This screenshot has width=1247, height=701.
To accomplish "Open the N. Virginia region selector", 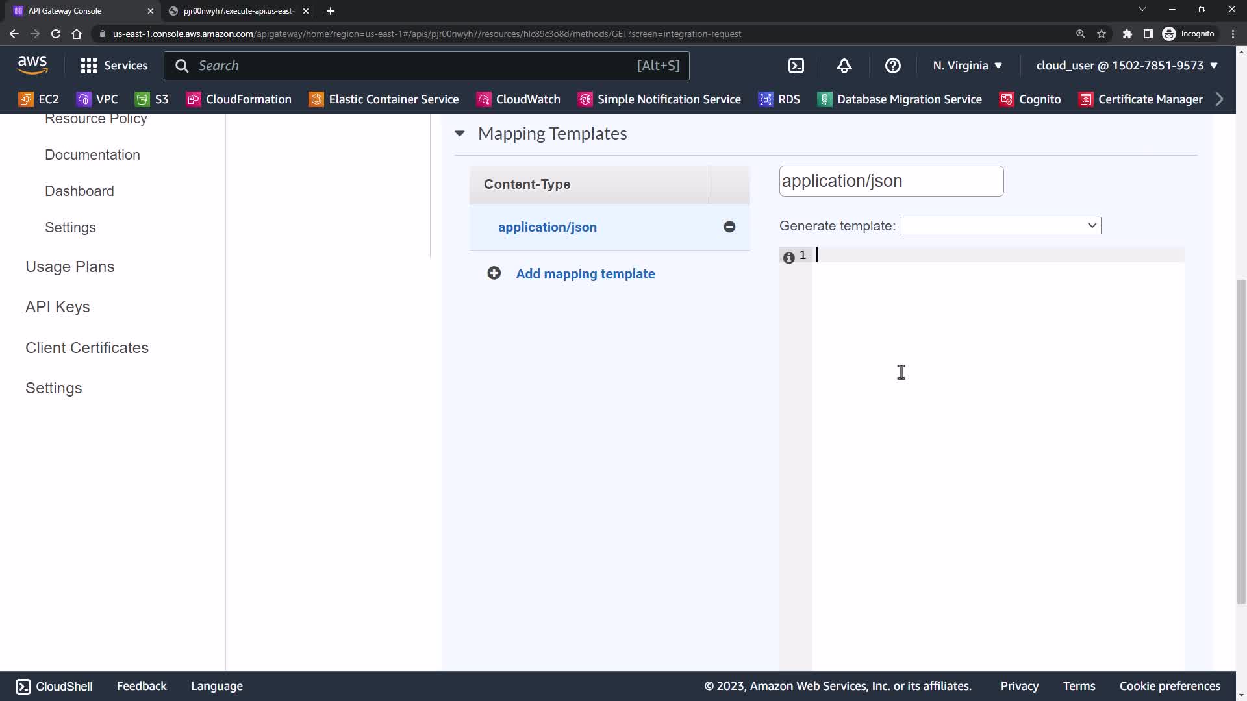I will point(967,66).
